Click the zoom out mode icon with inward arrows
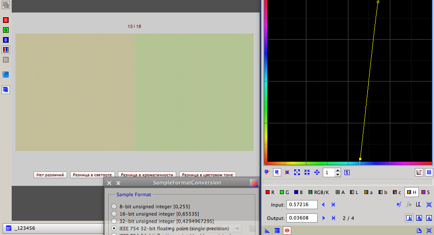 [x=307, y=172]
